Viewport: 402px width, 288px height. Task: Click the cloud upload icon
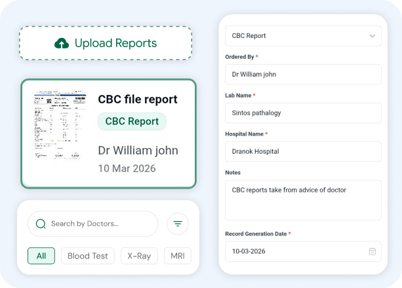click(62, 43)
